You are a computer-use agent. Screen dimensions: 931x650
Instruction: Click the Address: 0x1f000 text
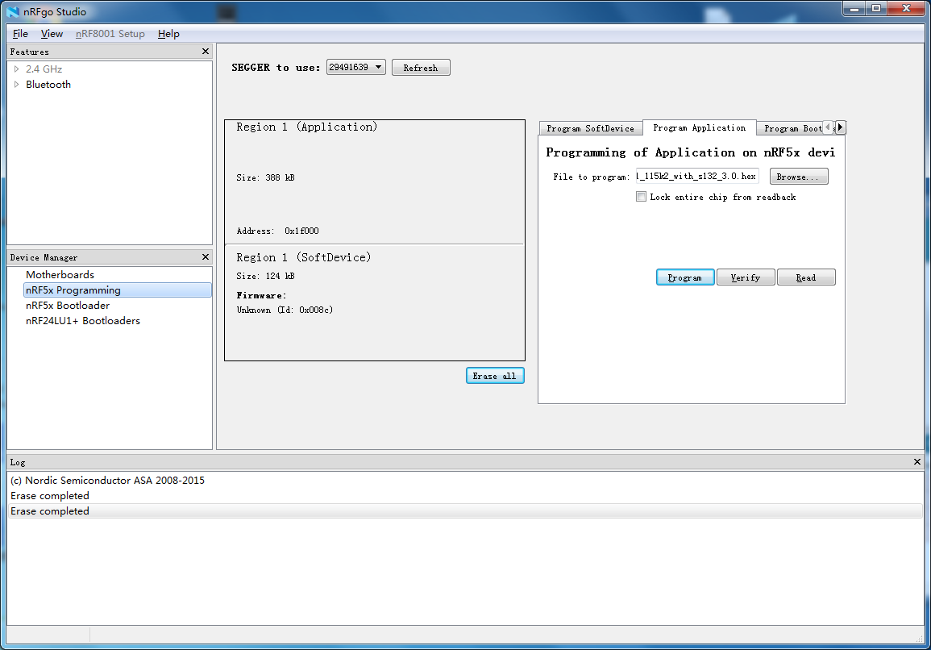click(277, 231)
